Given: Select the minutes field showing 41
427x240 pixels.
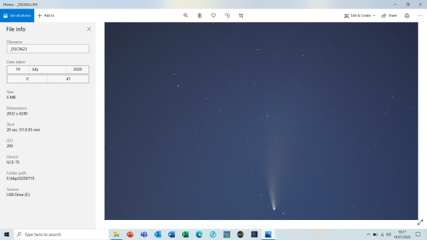Looking at the screenshot, I should pyautogui.click(x=68, y=79).
